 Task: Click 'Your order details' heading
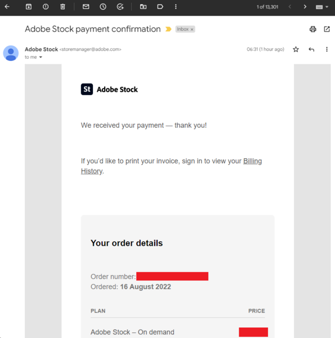pos(127,243)
